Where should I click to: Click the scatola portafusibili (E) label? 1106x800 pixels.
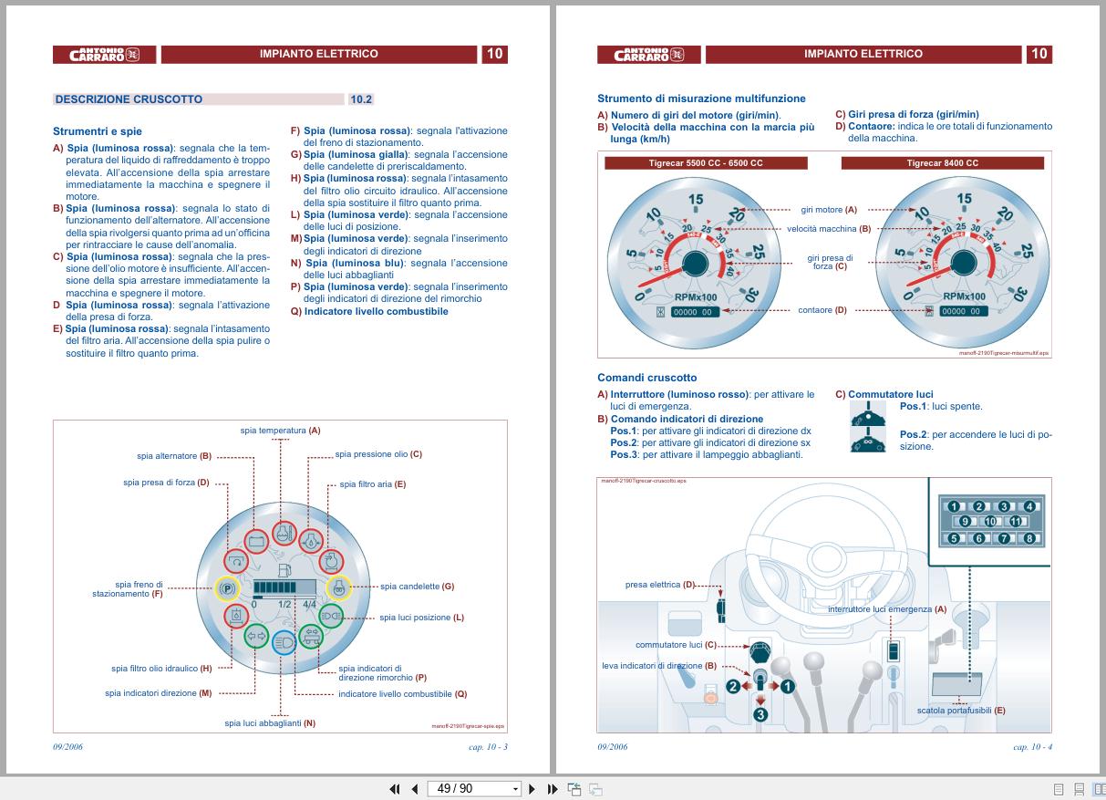[961, 711]
